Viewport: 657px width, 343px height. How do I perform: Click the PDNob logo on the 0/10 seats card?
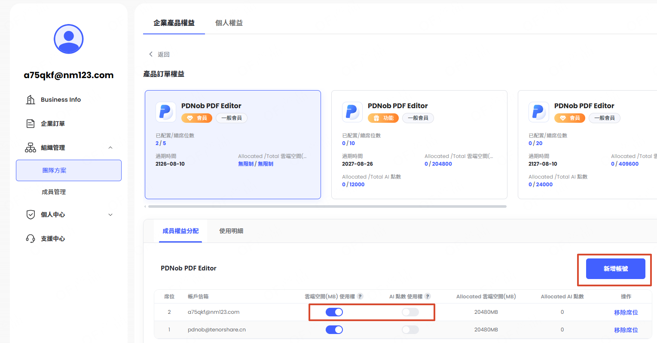pos(352,112)
